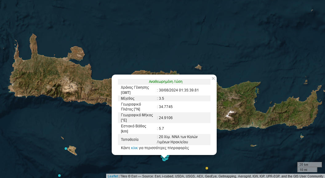Click the cyan marker beside Gavdos island

tap(66, 149)
